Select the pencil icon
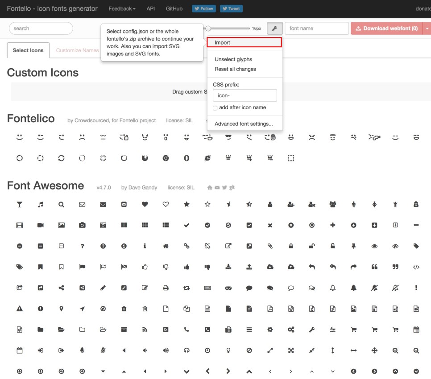The image size is (431, 379). tap(103, 288)
